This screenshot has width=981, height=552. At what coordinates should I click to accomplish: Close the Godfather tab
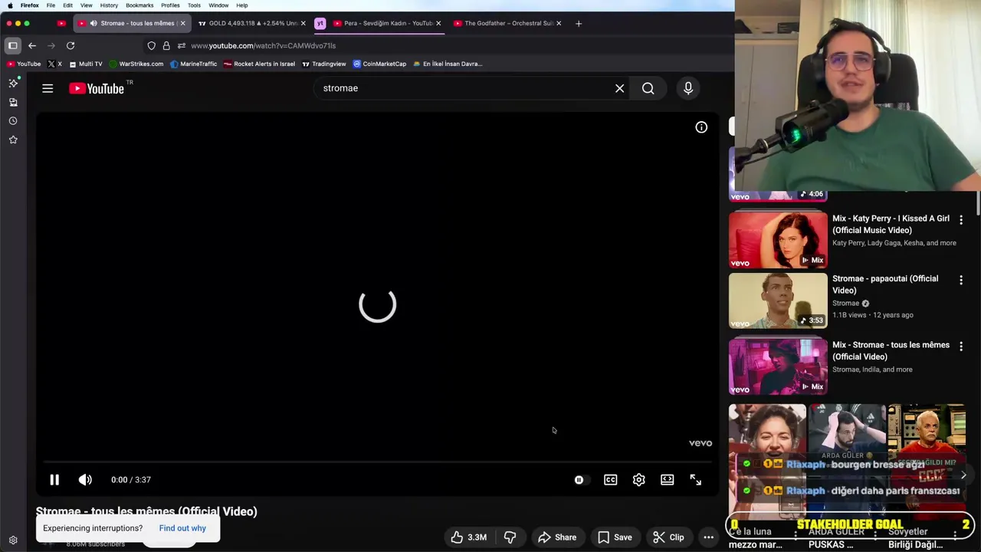pyautogui.click(x=558, y=24)
